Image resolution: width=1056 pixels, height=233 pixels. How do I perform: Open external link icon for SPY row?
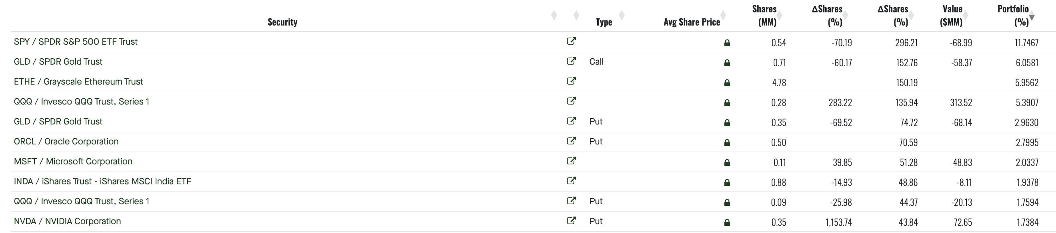pos(571,41)
